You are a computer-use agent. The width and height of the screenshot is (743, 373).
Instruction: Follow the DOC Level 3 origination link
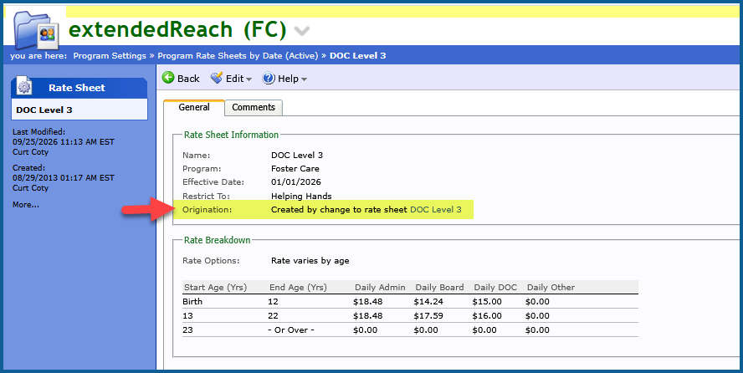(x=435, y=209)
